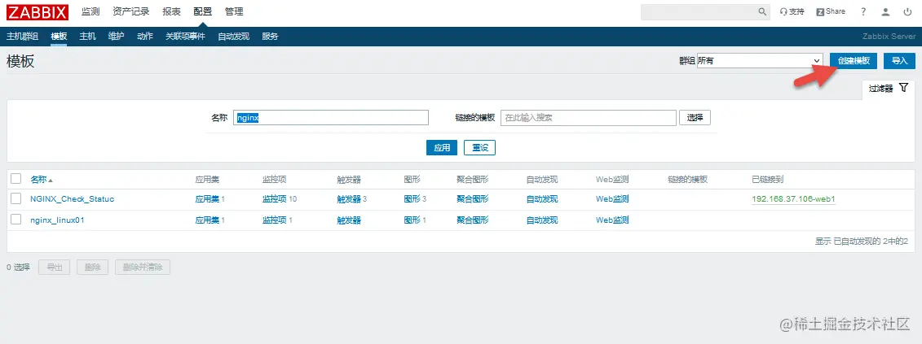This screenshot has height=344, width=922.
Task: Open the 配置 top menu
Action: coord(203,11)
